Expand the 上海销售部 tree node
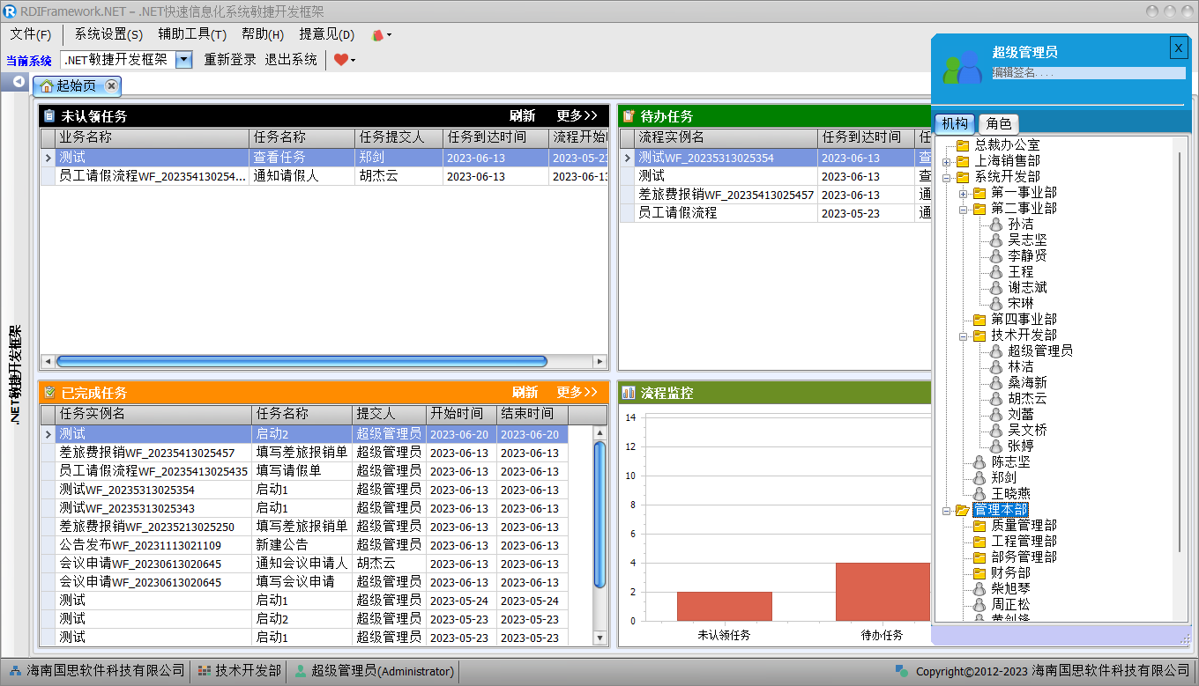Image resolution: width=1199 pixels, height=686 pixels. pyautogui.click(x=946, y=161)
